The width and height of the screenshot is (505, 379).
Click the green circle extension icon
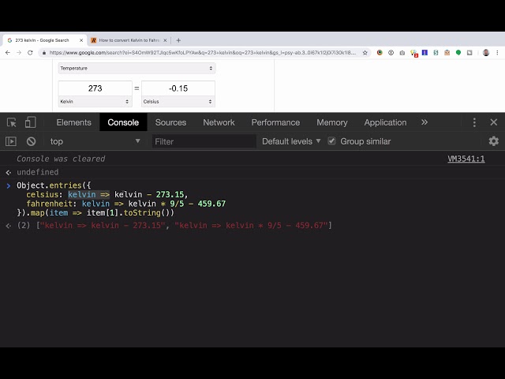tap(458, 53)
